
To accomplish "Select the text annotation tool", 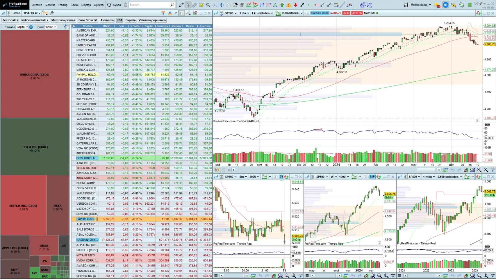I will click(x=215, y=5).
